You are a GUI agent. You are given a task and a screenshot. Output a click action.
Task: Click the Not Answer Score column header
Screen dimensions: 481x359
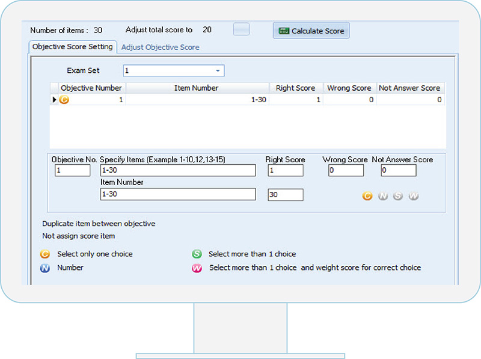coord(409,88)
